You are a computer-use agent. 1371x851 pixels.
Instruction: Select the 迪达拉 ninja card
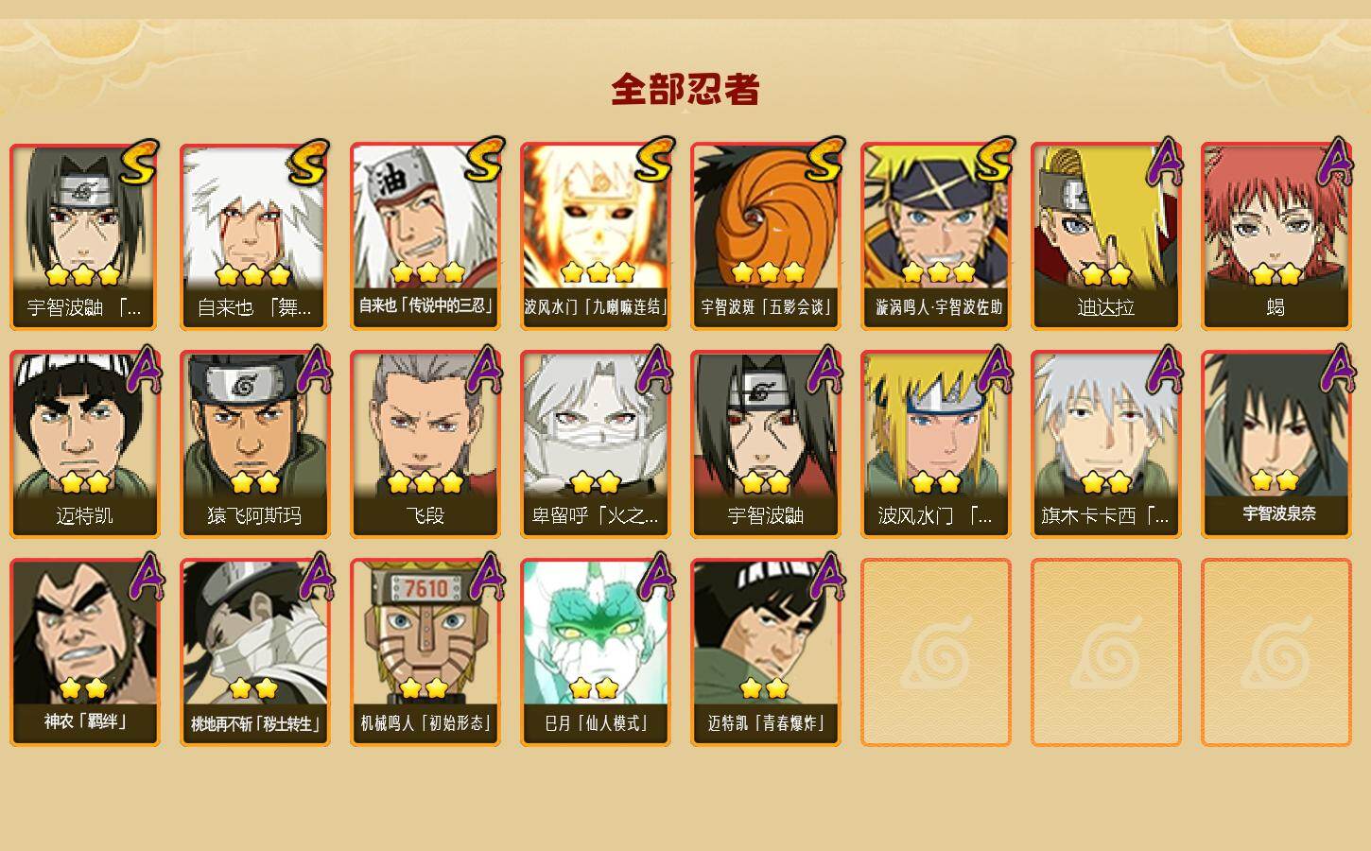coord(1105,236)
